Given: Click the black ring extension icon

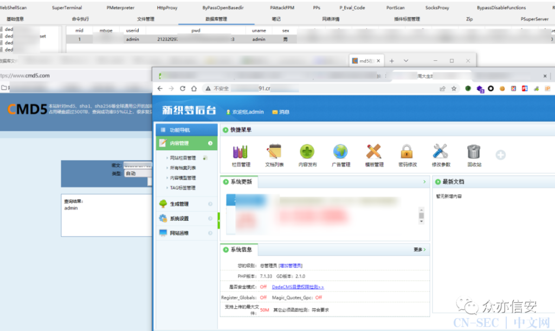Looking at the screenshot, I should pos(491,88).
